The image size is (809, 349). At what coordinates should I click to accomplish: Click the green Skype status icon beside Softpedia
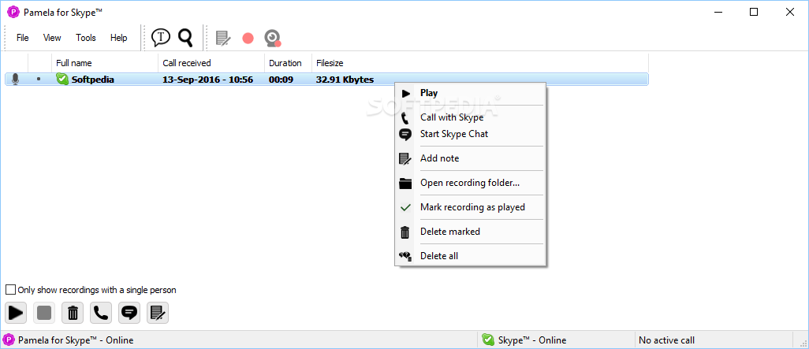[x=62, y=80]
